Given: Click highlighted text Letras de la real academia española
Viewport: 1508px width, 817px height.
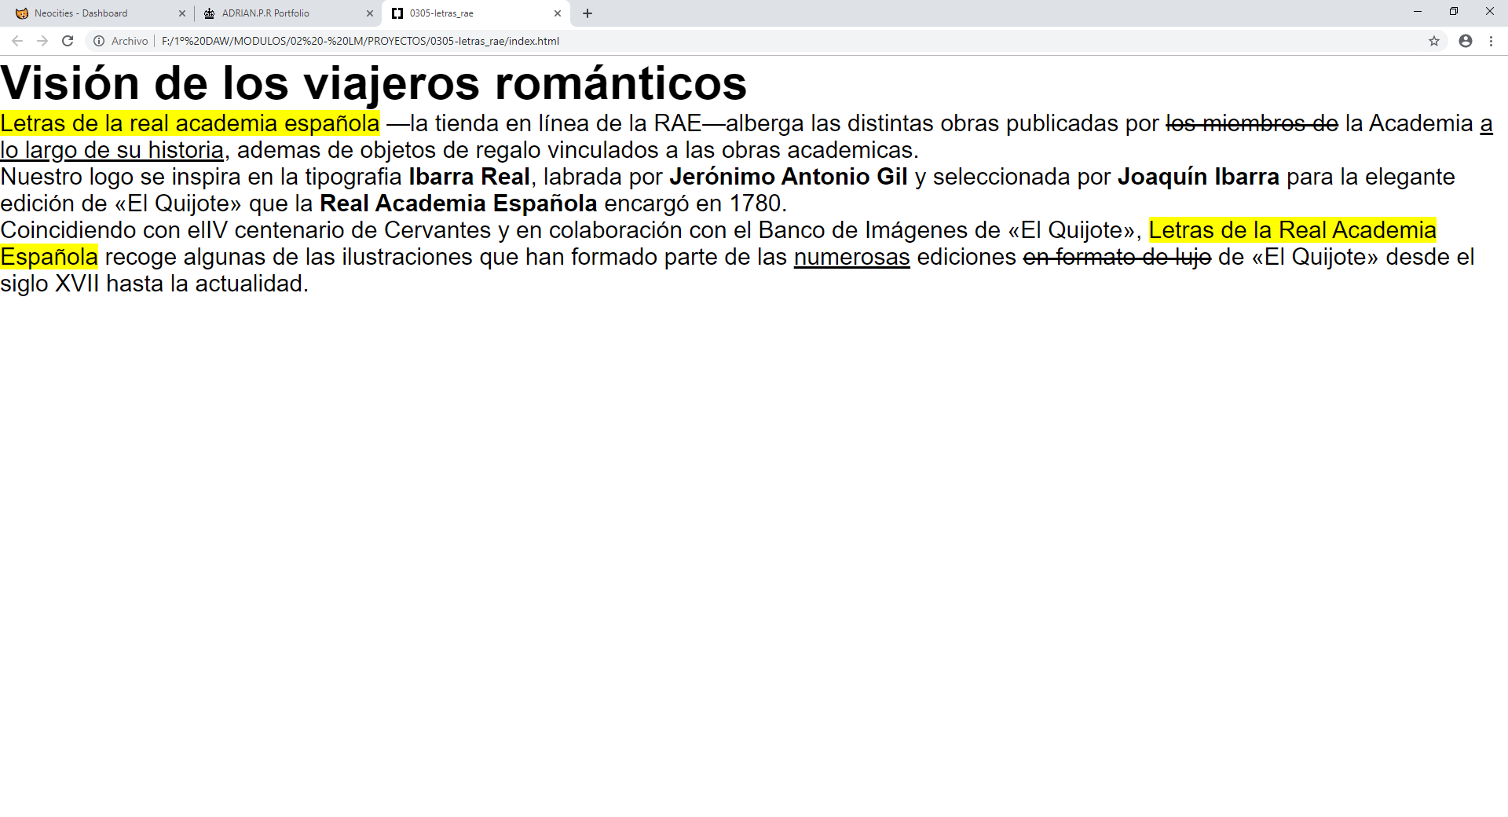Looking at the screenshot, I should tap(190, 123).
